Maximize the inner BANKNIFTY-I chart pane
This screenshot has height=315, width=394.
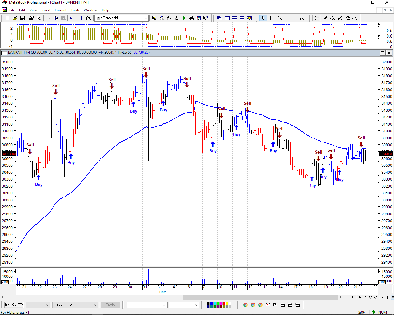pos(382,53)
